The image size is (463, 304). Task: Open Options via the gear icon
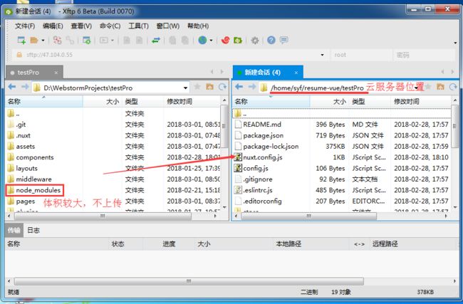(254, 40)
